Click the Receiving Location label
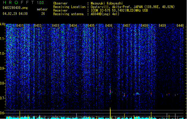The width and height of the screenshot is (187, 119). [x=69, y=7]
